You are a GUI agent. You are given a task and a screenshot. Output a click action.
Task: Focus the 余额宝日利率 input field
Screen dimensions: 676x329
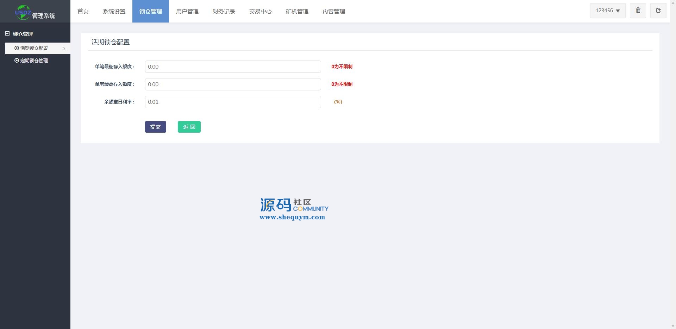click(x=233, y=102)
